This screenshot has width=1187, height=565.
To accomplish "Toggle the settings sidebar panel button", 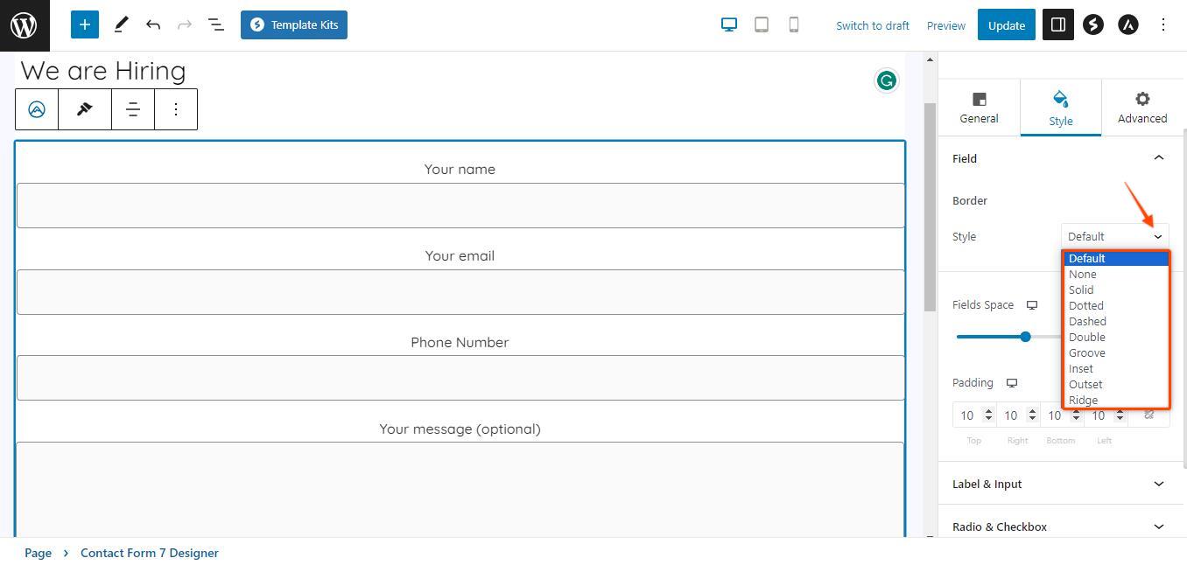I will (1057, 25).
